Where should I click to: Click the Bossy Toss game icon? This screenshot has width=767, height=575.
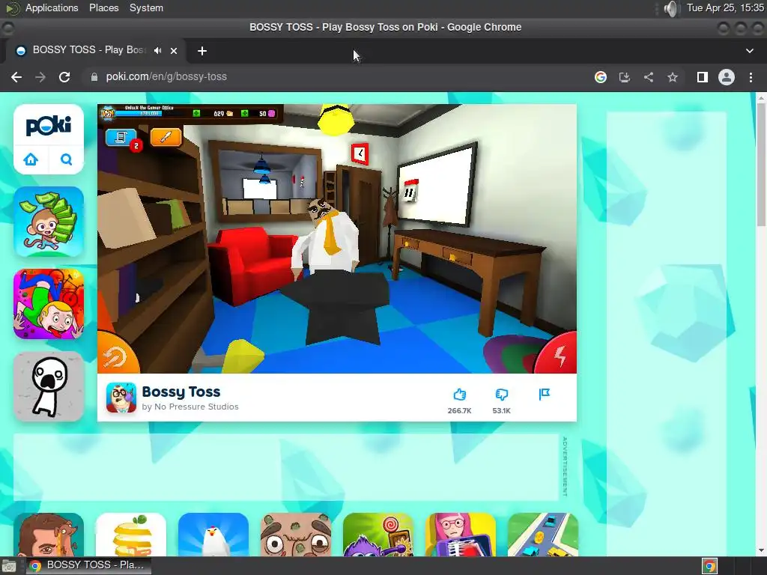pyautogui.click(x=121, y=398)
